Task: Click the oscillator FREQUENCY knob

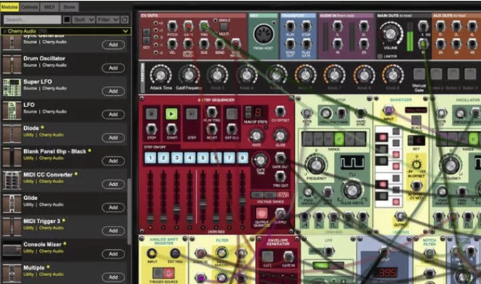Action: coord(316,165)
